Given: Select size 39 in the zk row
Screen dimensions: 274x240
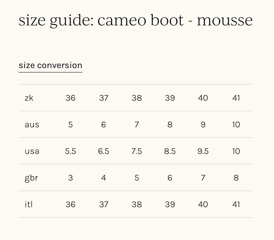Looking at the screenshot, I should click(170, 98).
